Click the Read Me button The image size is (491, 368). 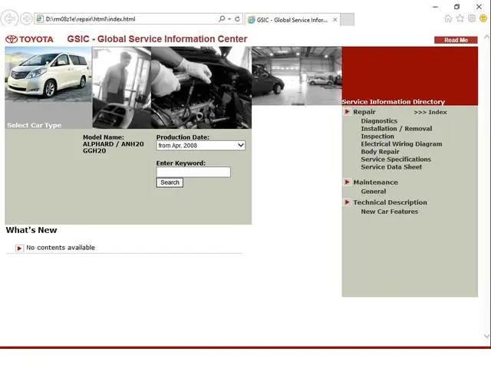[x=456, y=40]
